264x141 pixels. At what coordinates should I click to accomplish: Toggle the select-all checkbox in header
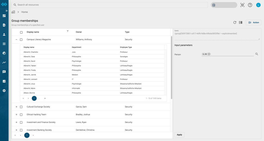tap(21, 32)
